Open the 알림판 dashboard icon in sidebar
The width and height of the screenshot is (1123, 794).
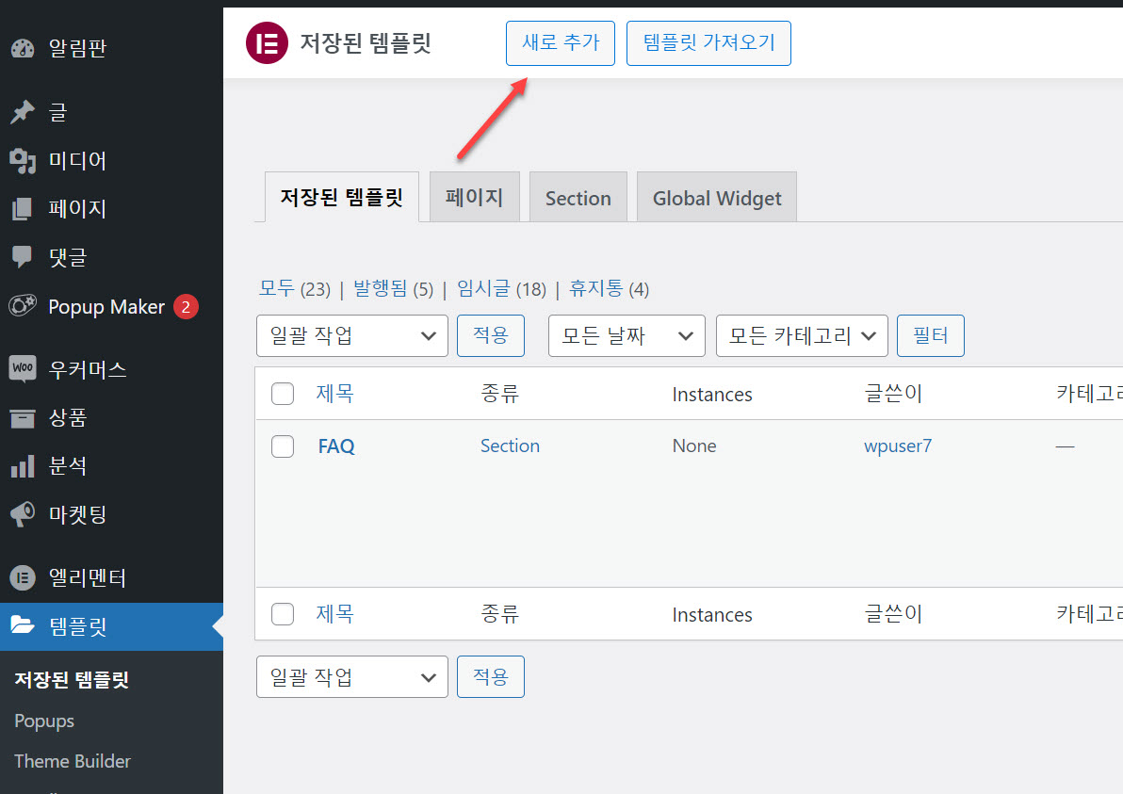point(23,48)
